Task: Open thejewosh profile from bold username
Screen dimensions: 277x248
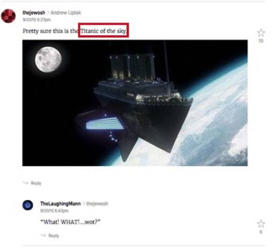Action: coord(34,13)
